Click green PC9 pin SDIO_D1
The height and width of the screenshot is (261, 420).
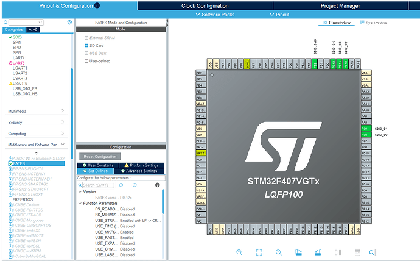(x=366, y=129)
